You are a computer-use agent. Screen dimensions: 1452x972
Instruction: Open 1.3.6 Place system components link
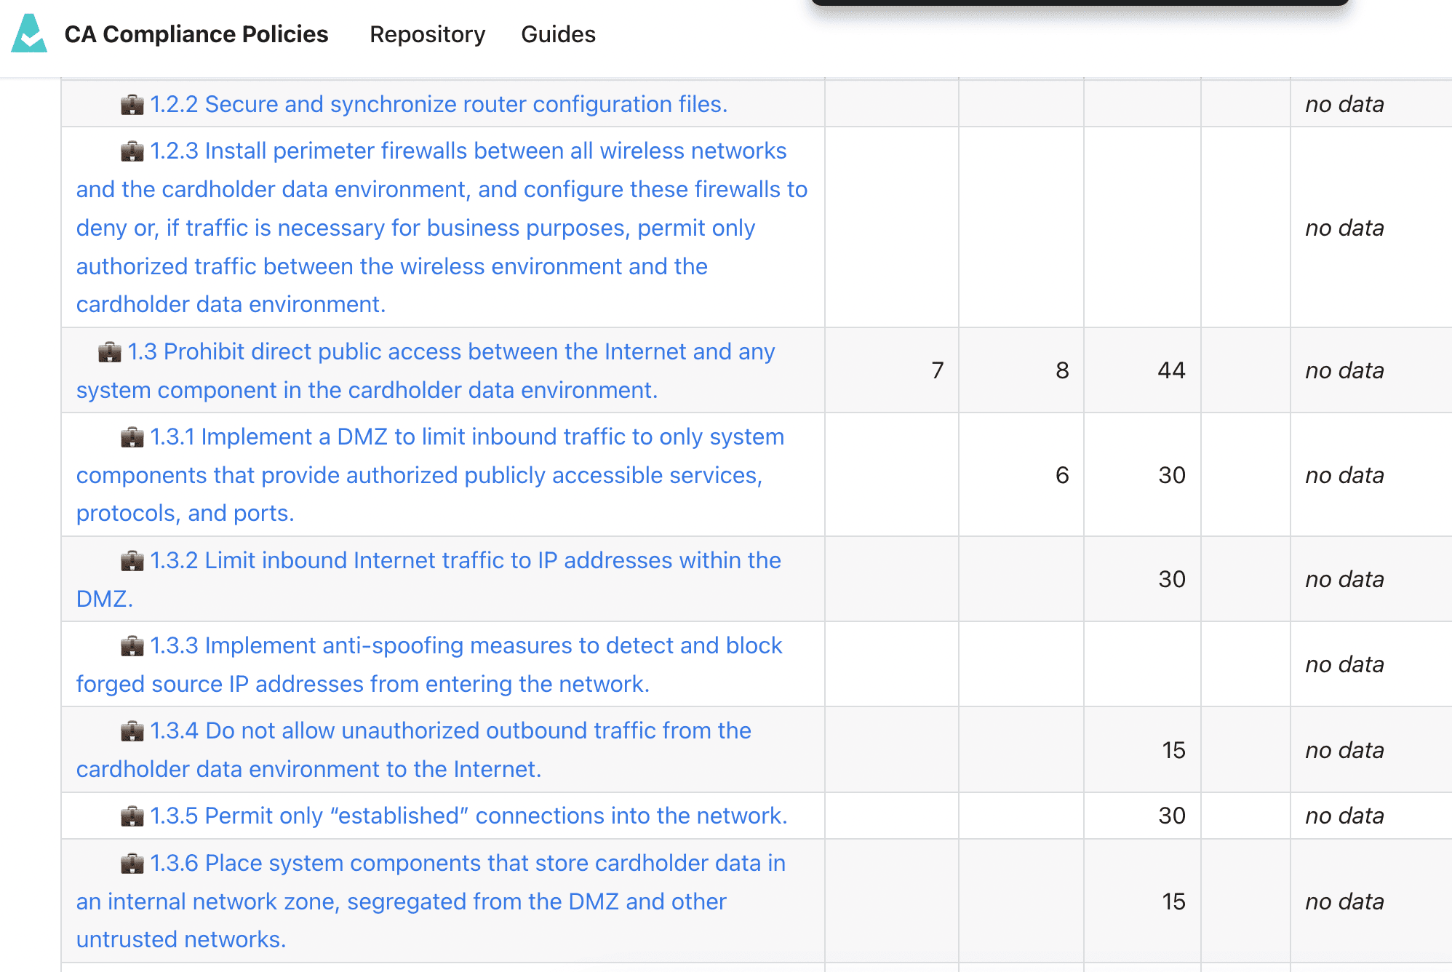point(431,901)
